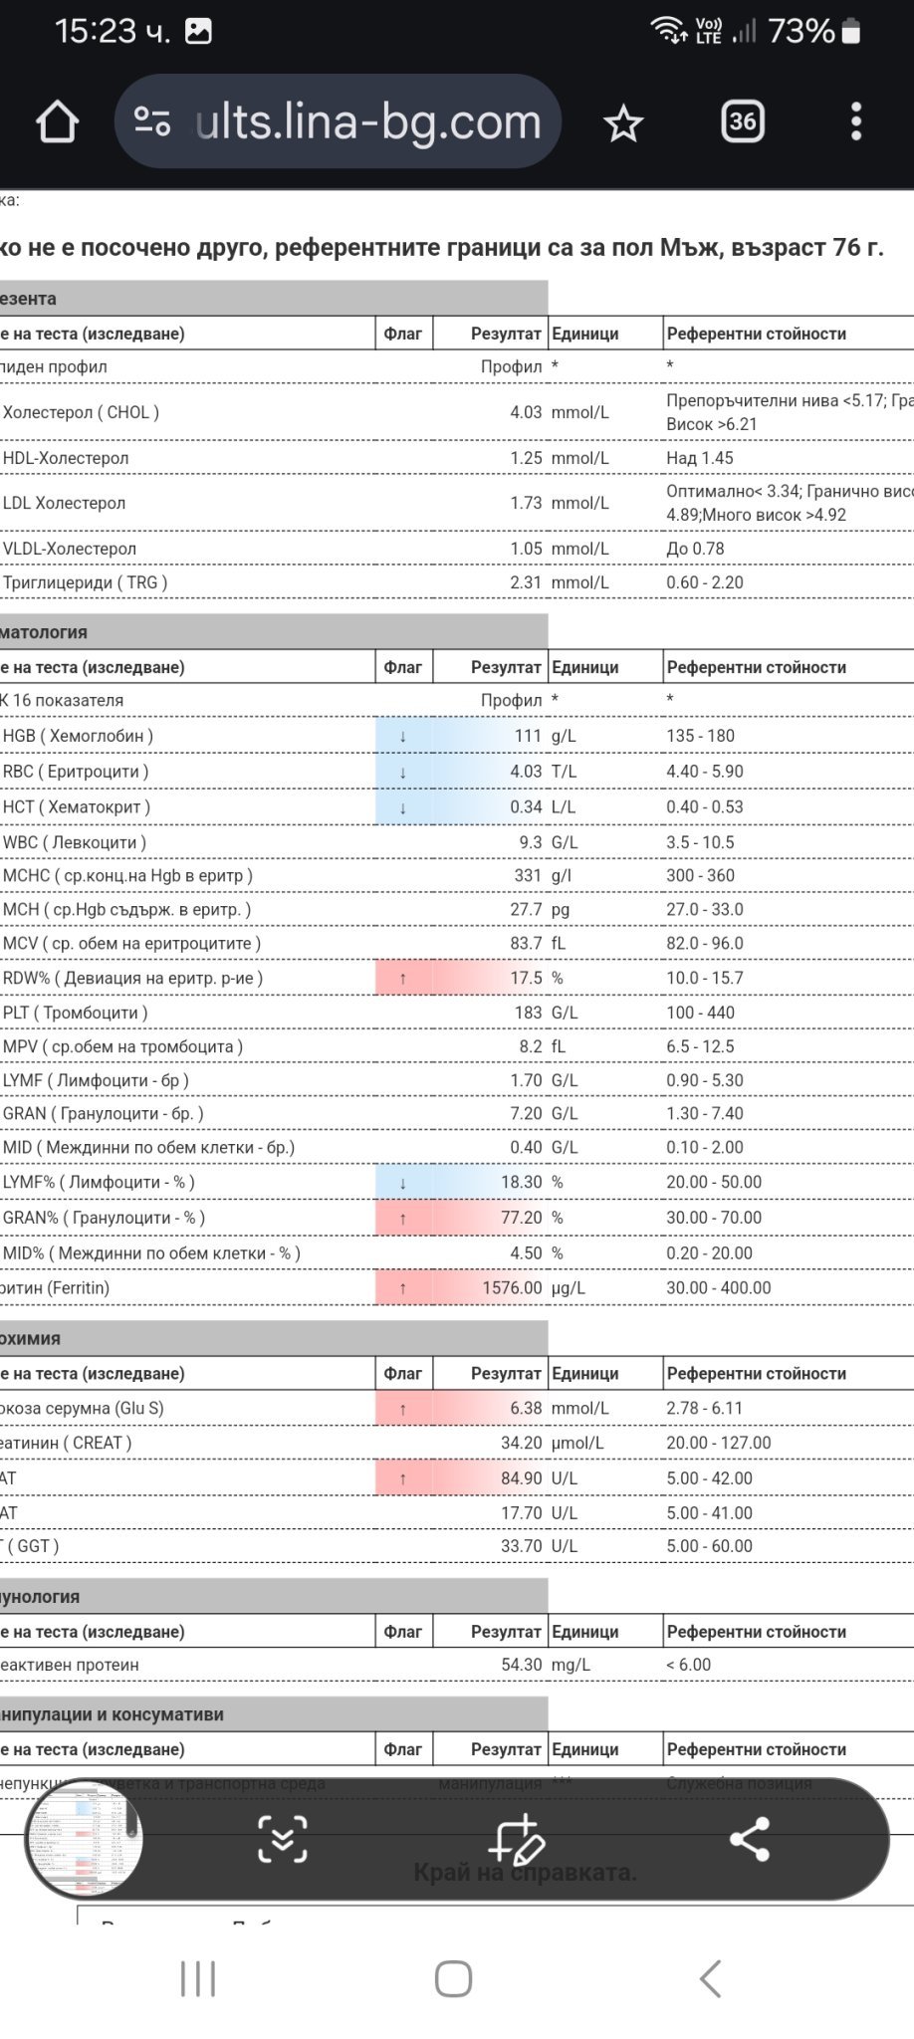
Task: Open site settings icon in address bar
Action: coord(151,121)
